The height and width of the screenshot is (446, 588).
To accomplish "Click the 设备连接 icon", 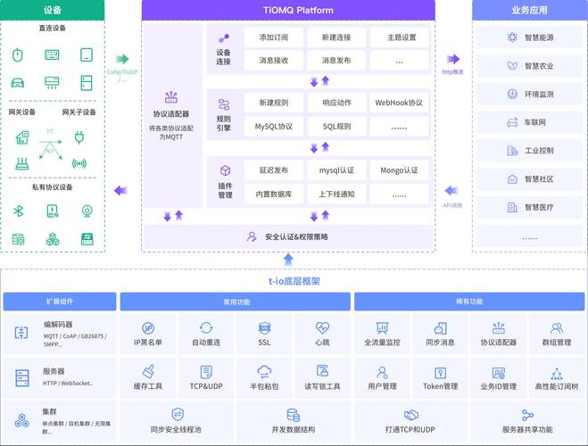I will point(224,38).
